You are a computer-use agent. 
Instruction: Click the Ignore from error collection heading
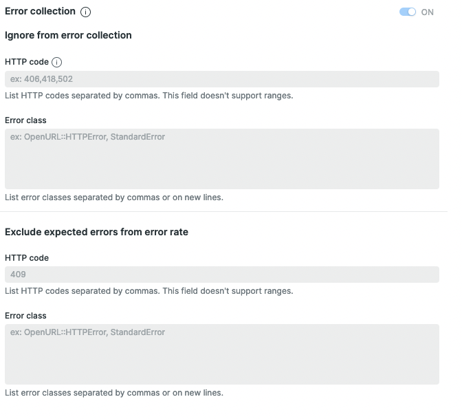tap(68, 35)
